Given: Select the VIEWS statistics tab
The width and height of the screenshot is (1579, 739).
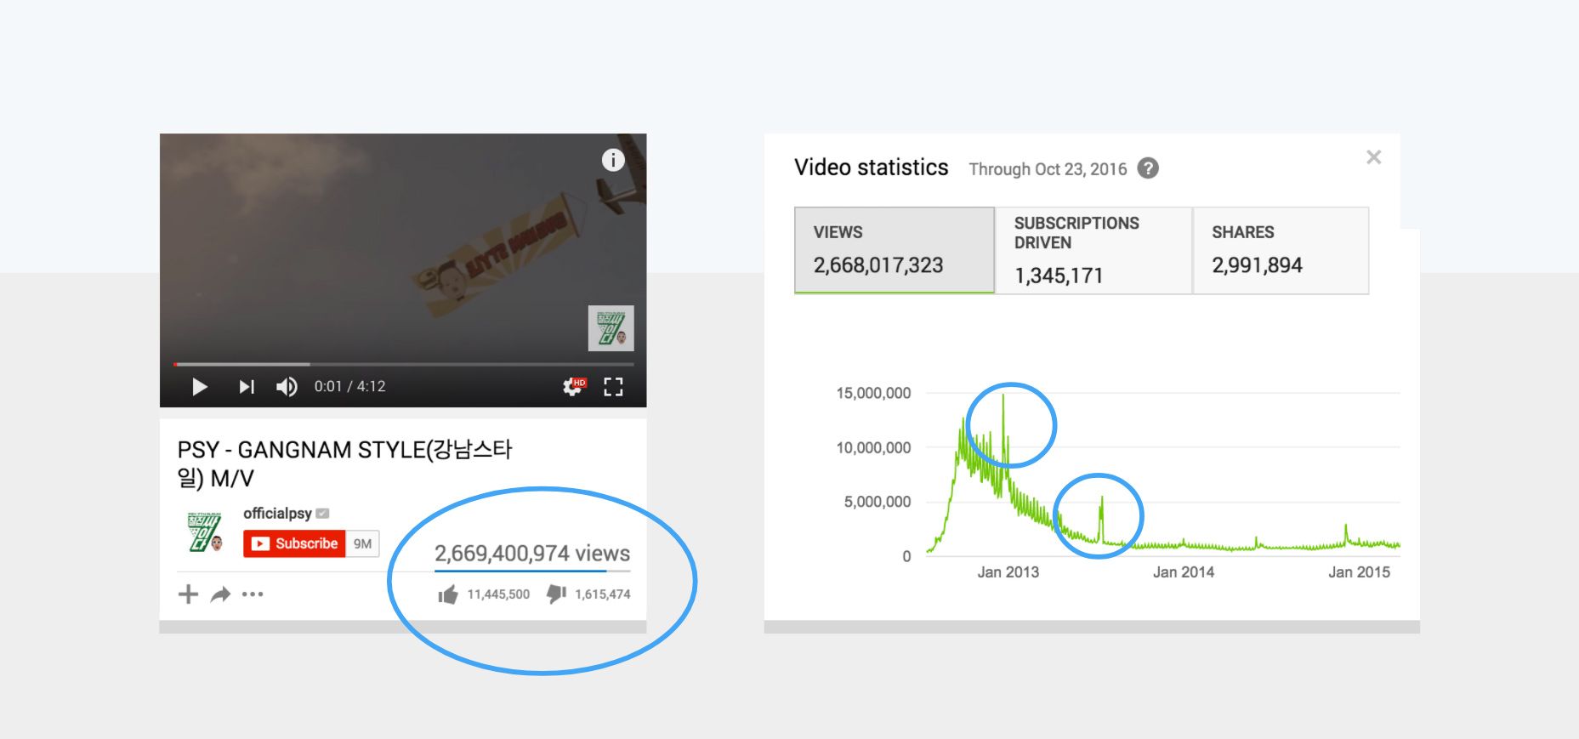Looking at the screenshot, I should click(895, 250).
